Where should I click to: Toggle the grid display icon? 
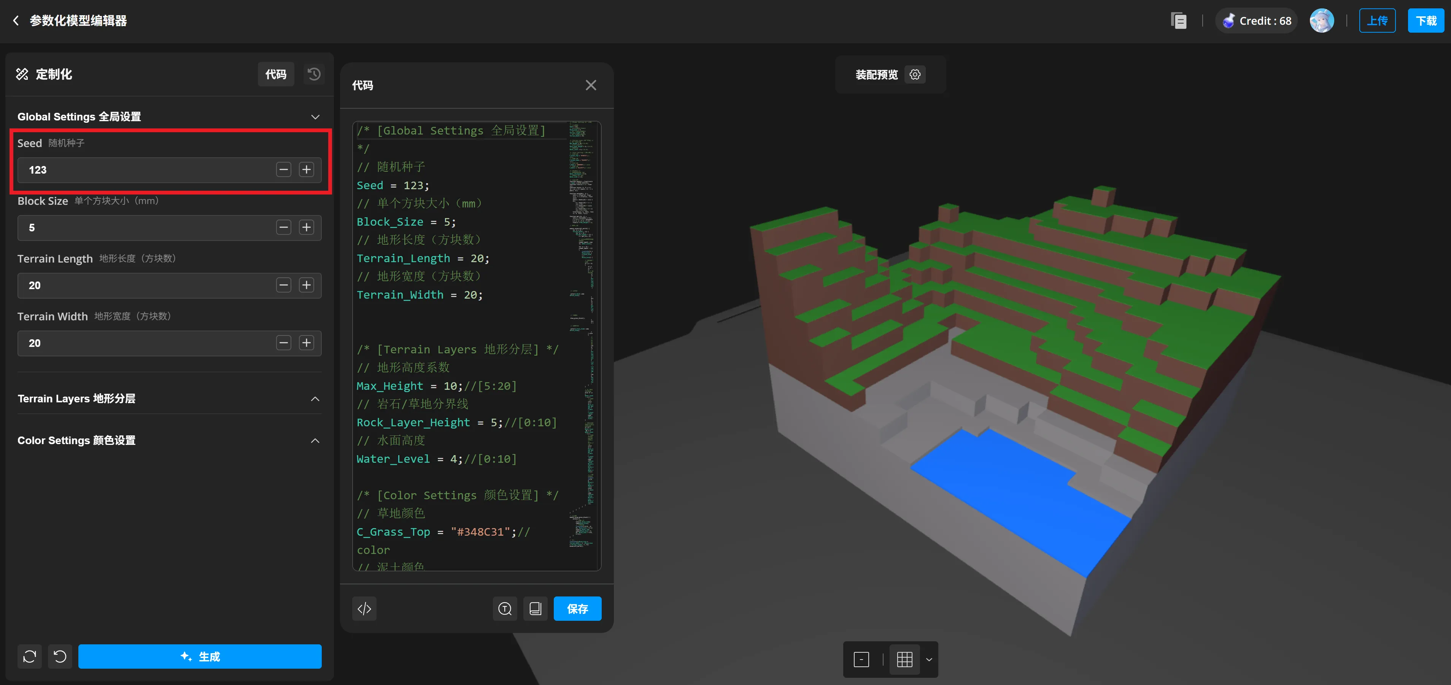coord(904,659)
